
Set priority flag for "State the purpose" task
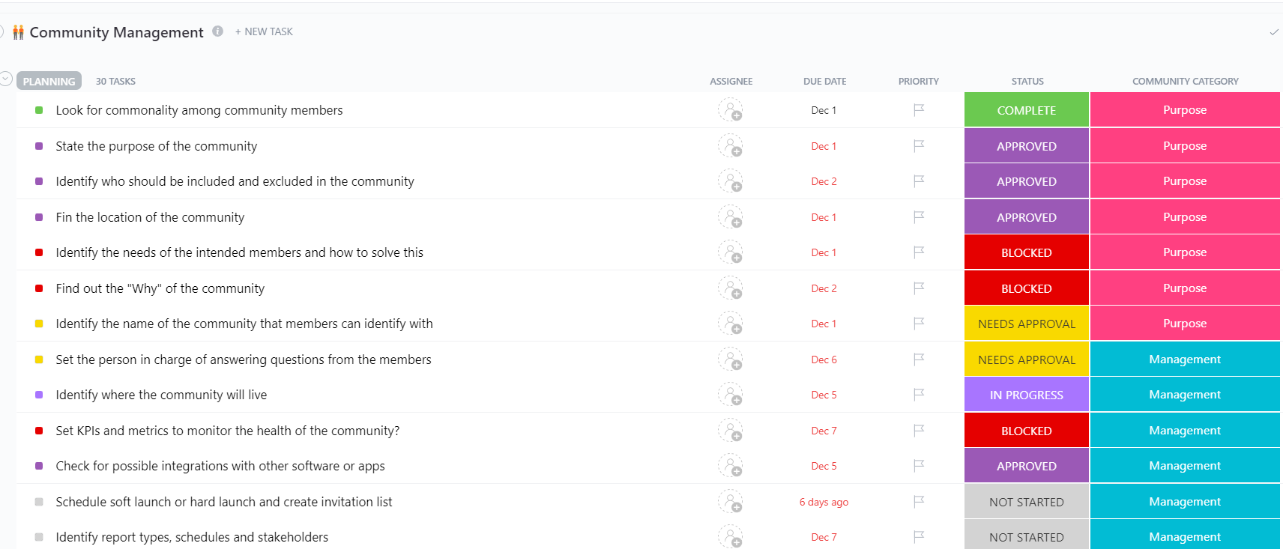click(919, 146)
